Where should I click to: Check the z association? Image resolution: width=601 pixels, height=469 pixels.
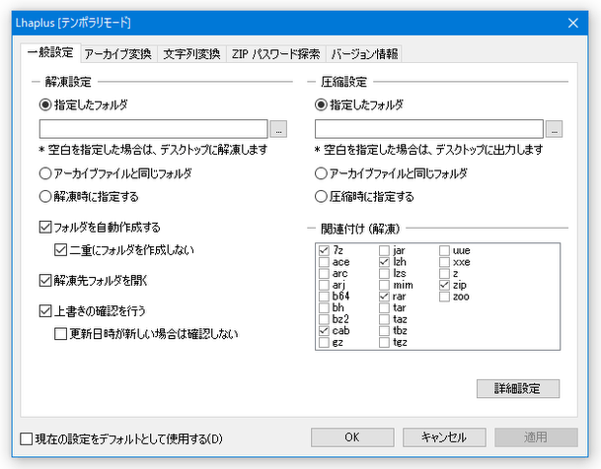click(x=444, y=274)
